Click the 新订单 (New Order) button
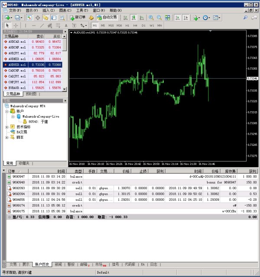Image resolution: width=260 pixels, height=277 pixels. (x=78, y=17)
